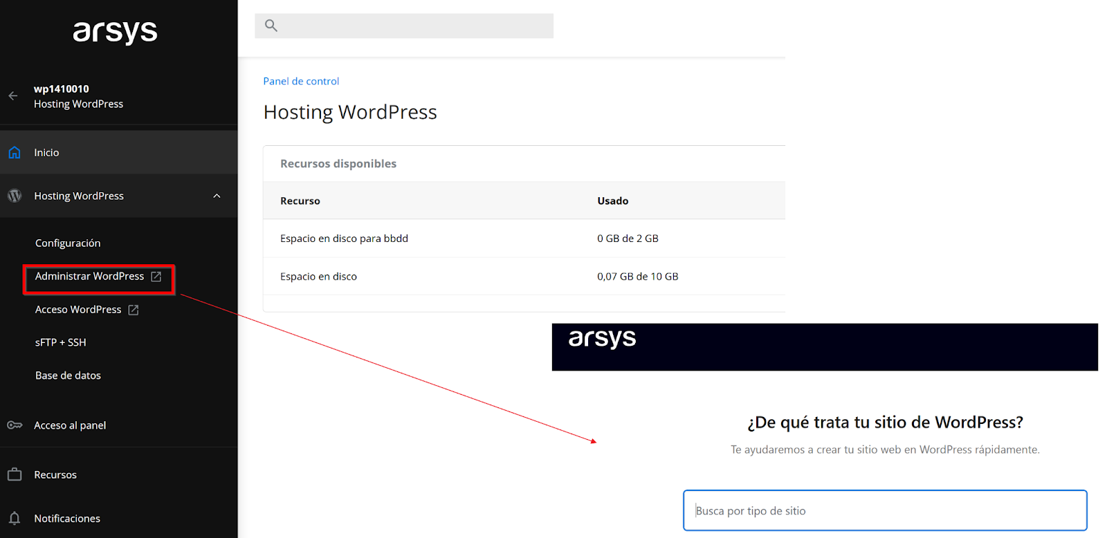Click the '0,07 GB de 10 GB' value

pos(638,277)
